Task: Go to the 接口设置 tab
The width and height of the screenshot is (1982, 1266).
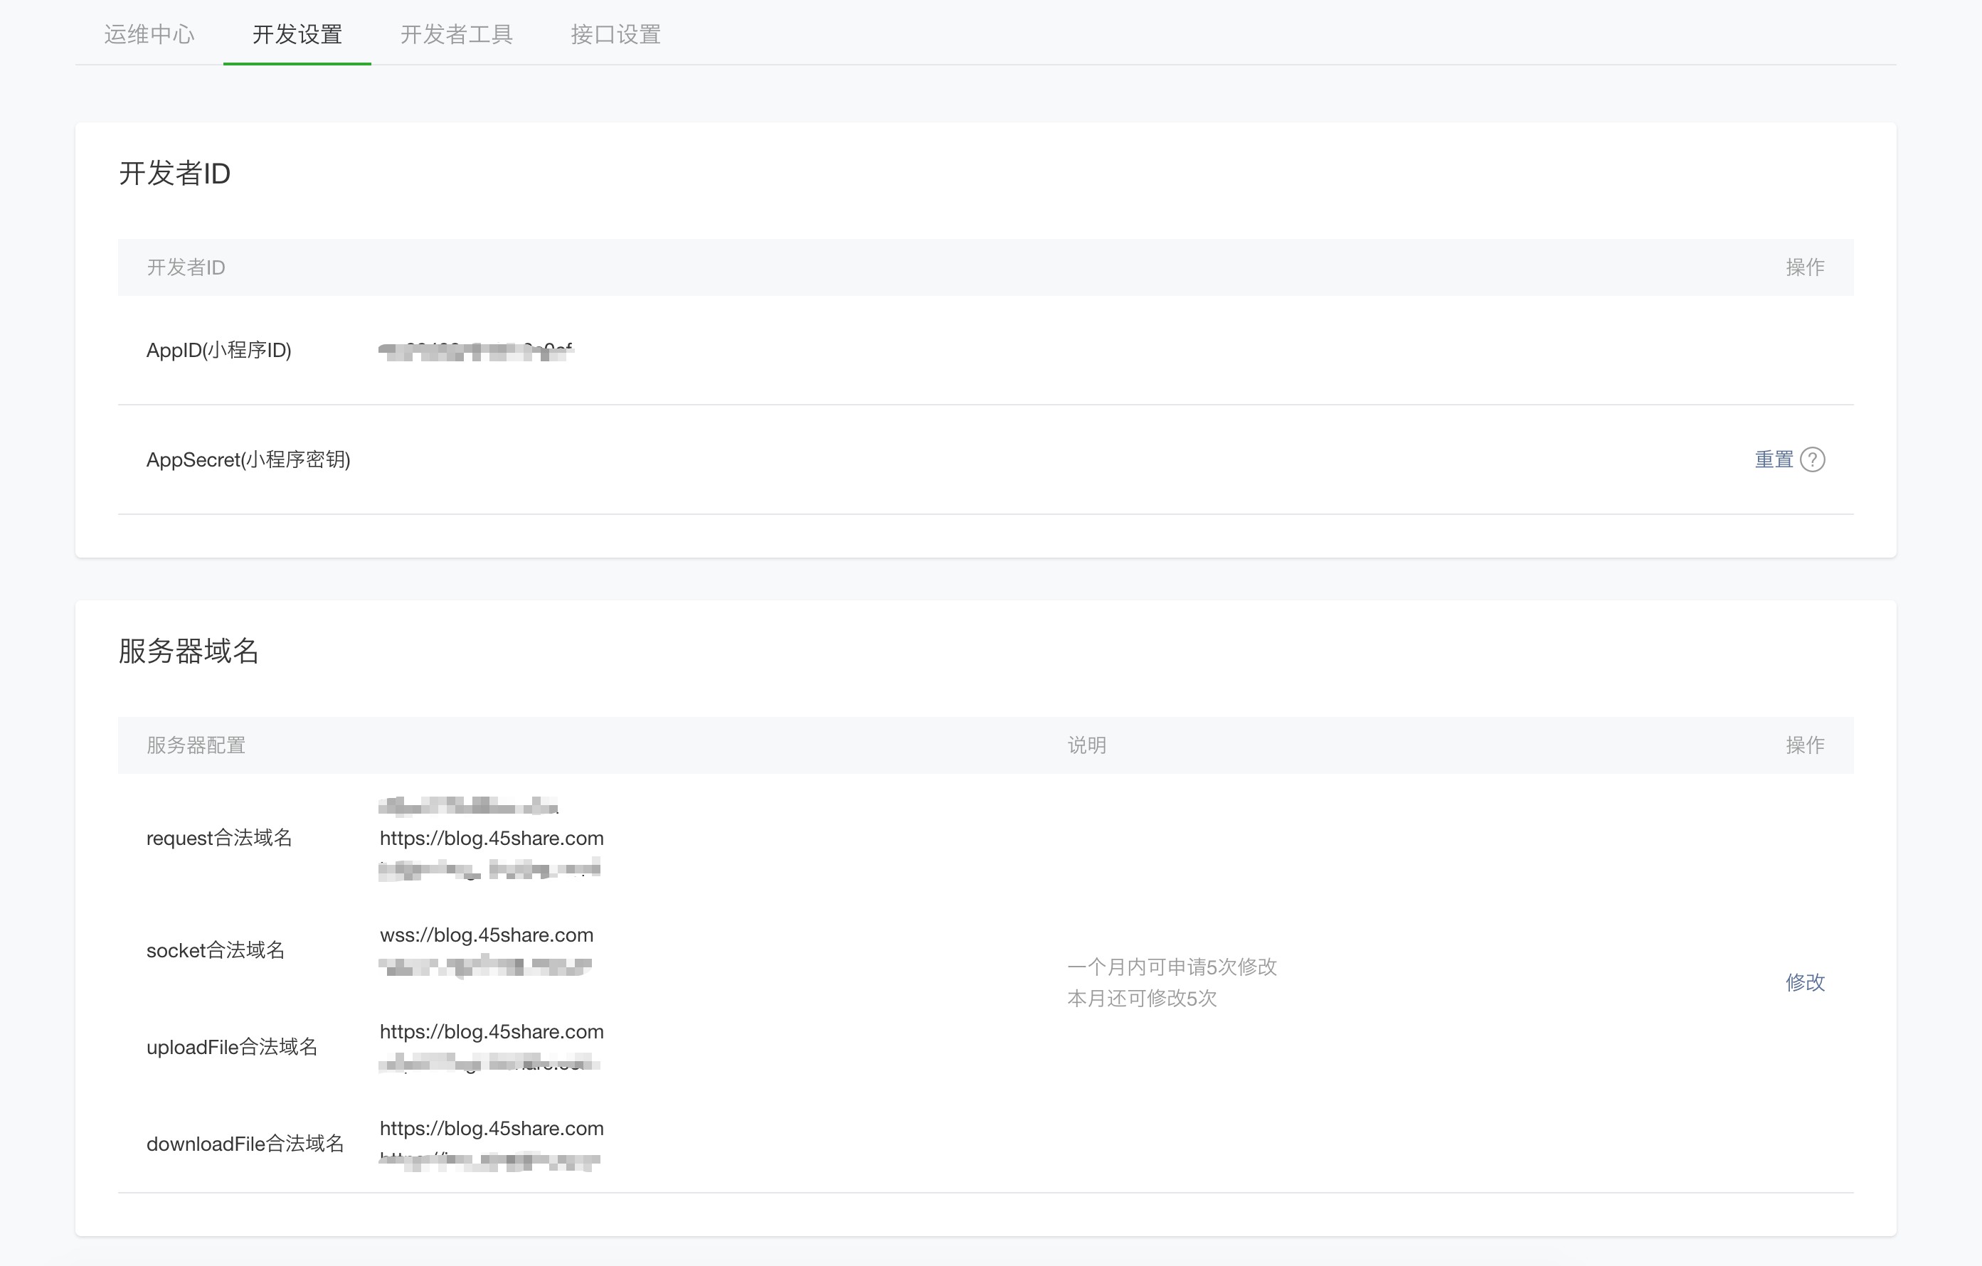Action: click(615, 35)
